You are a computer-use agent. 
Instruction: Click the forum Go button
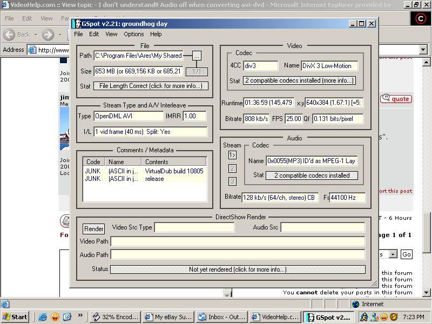pyautogui.click(x=407, y=254)
